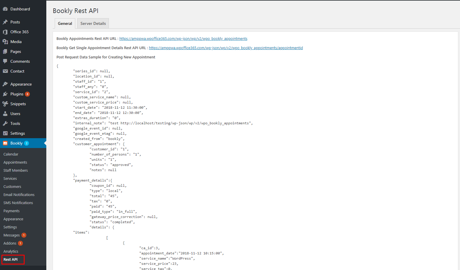The height and width of the screenshot is (270, 460).
Task: Click the "internal_note" line with localhost URL
Action: [x=163, y=123]
